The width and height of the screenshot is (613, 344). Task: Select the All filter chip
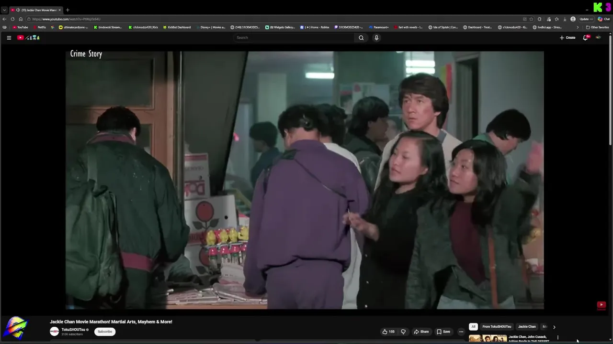tap(473, 327)
